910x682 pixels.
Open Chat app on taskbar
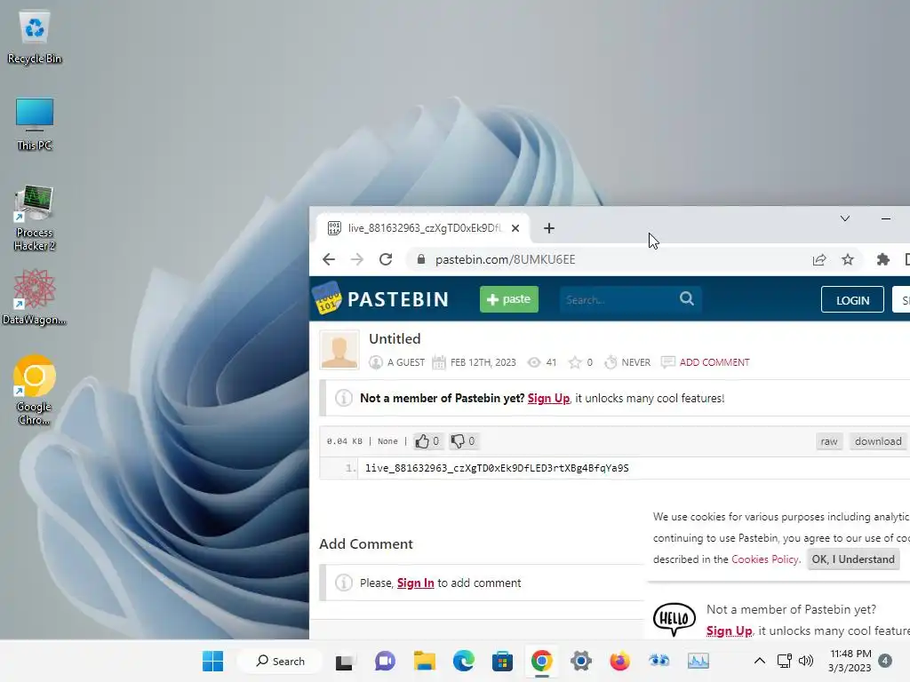[x=385, y=661]
